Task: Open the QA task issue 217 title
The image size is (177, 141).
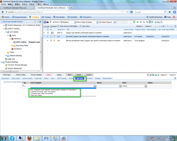Action: click(87, 37)
